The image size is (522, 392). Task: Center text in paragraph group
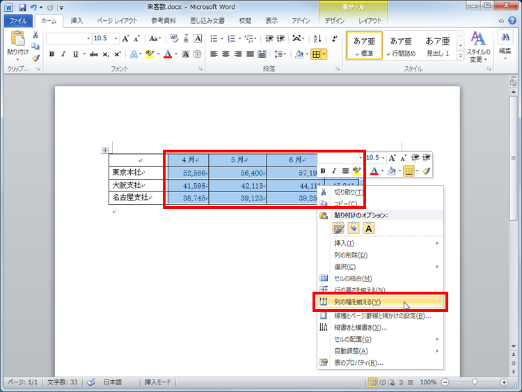pos(226,54)
